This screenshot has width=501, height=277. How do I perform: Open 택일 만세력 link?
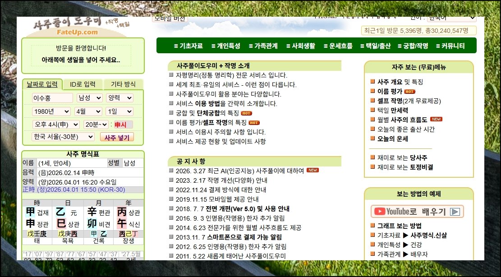click(x=393, y=110)
